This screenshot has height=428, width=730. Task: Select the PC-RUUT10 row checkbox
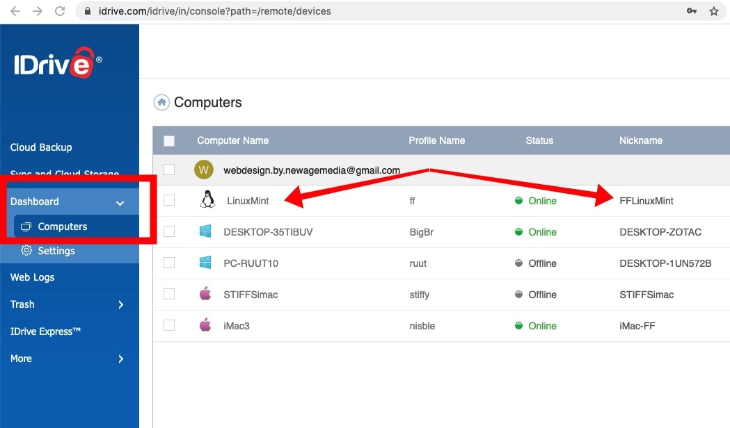169,263
